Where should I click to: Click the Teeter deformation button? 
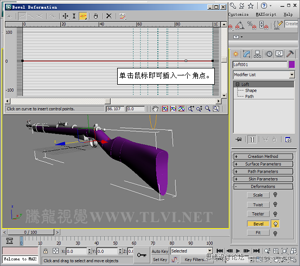(258, 214)
